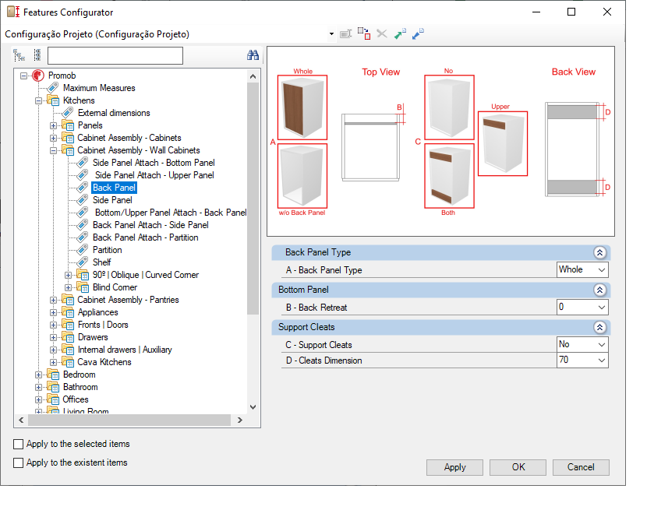Check Apply to the existent items
The height and width of the screenshot is (510, 647).
coord(18,463)
